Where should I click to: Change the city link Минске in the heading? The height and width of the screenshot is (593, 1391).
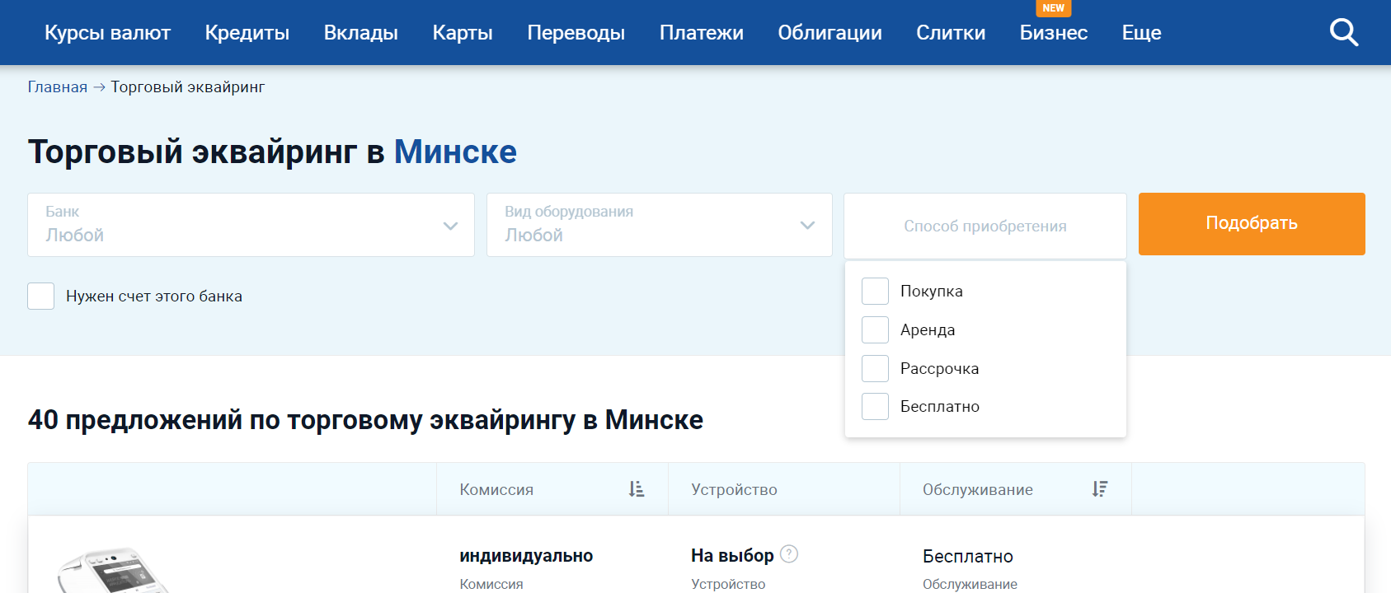click(455, 152)
